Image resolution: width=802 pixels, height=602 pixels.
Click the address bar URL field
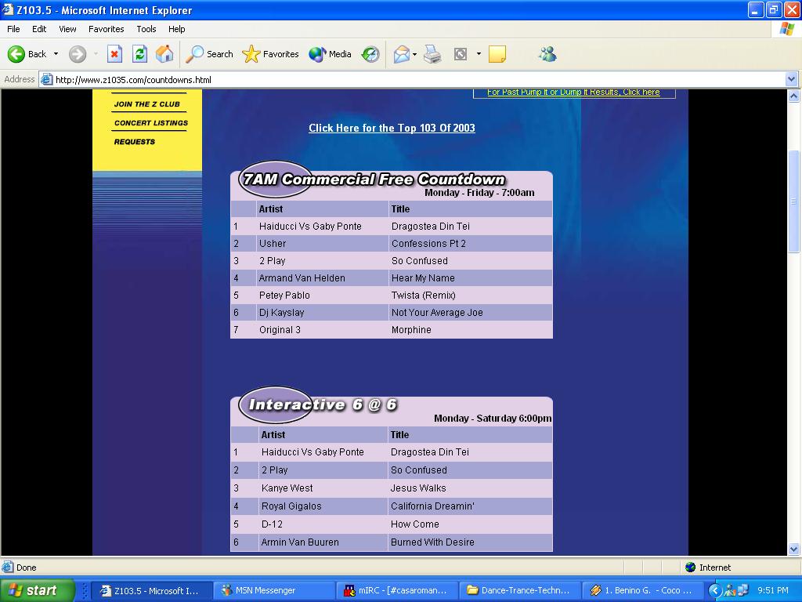[420, 79]
